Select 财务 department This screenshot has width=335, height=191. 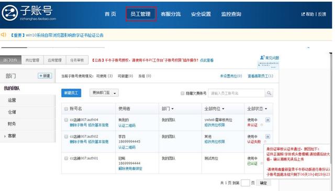point(12,124)
